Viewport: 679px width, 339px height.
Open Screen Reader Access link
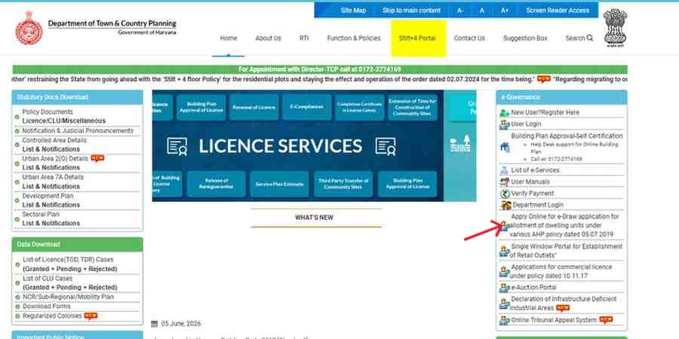click(558, 11)
